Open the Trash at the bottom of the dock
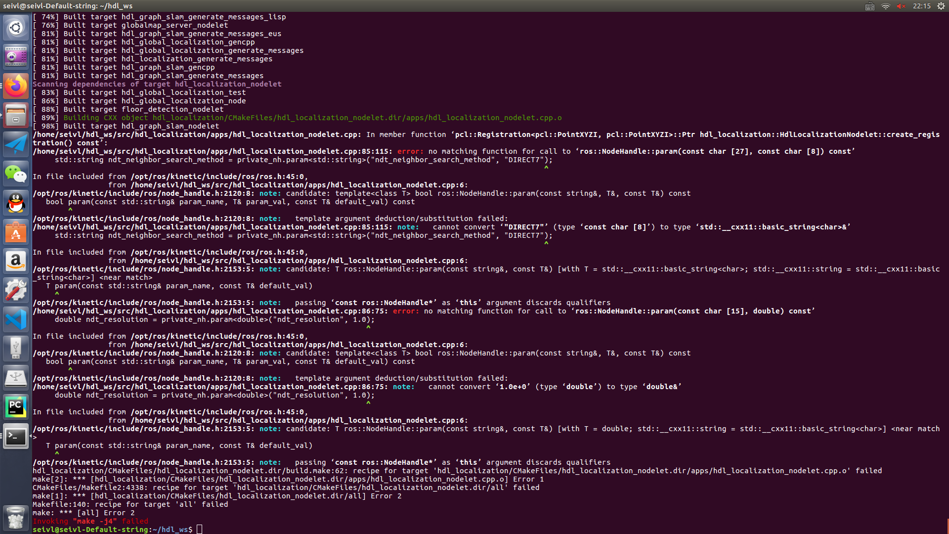Viewport: 949px width, 534px height. 16,517
